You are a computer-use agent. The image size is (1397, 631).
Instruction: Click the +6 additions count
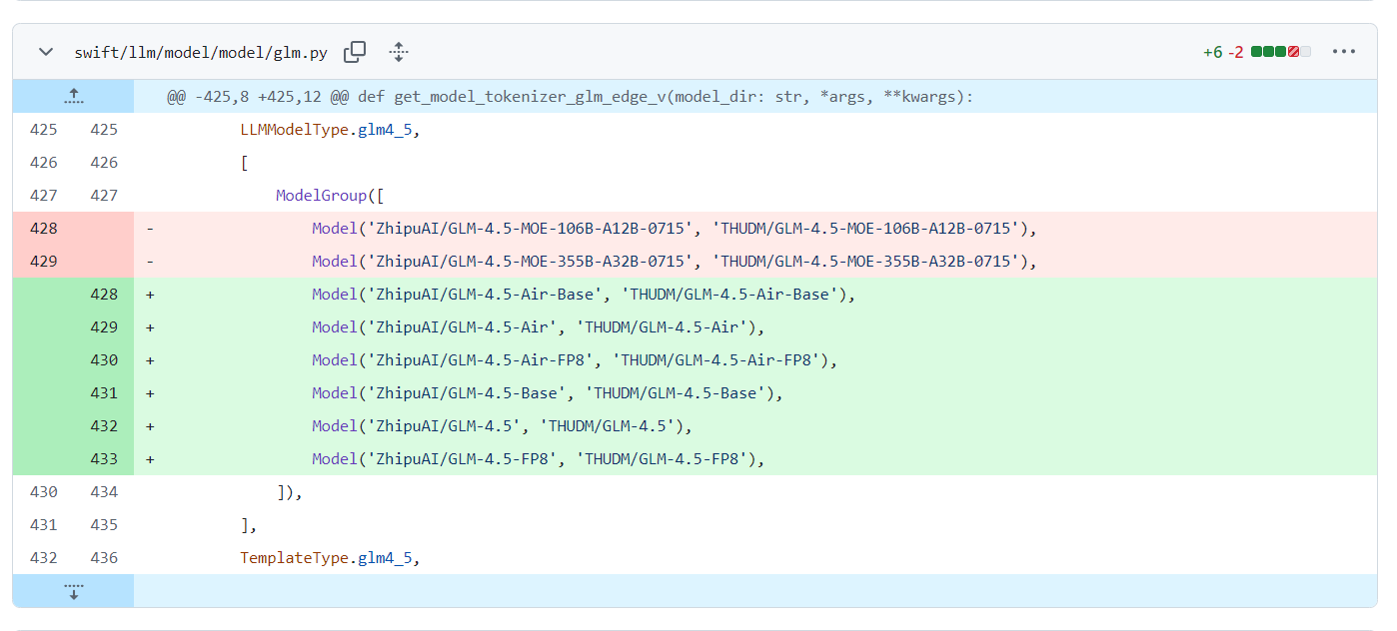tap(1212, 52)
